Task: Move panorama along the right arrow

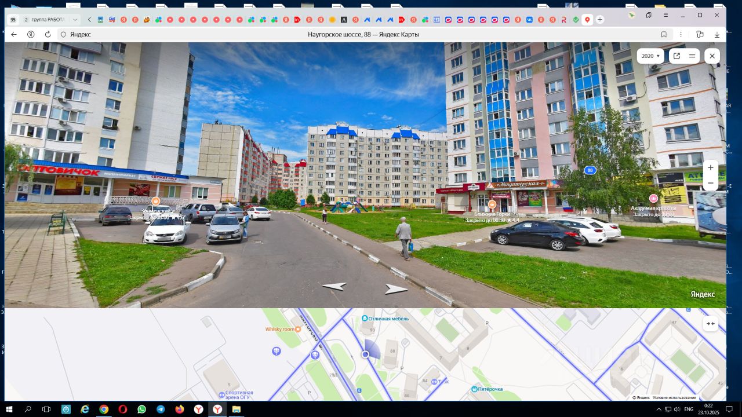Action: (x=397, y=288)
